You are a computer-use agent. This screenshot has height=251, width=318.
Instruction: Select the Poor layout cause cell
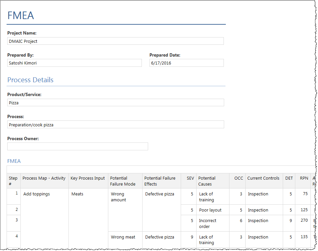[x=210, y=210]
